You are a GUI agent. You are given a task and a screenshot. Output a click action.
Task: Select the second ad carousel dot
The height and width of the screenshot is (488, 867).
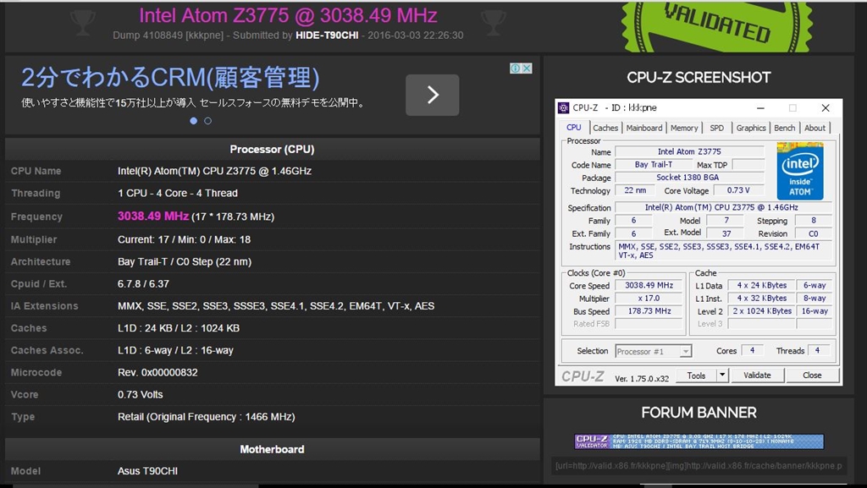pyautogui.click(x=208, y=121)
